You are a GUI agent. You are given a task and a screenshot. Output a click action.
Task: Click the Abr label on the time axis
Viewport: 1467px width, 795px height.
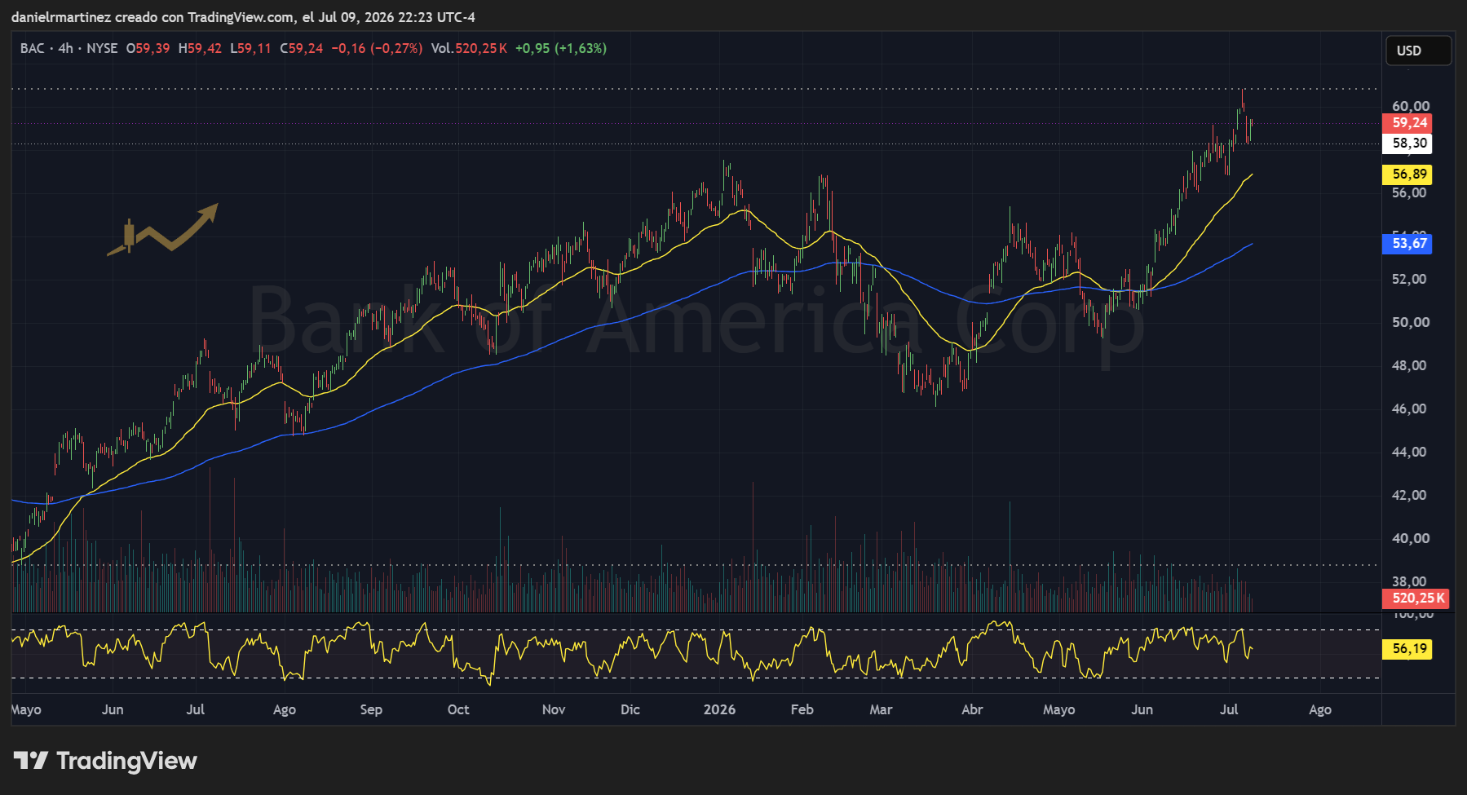point(972,710)
